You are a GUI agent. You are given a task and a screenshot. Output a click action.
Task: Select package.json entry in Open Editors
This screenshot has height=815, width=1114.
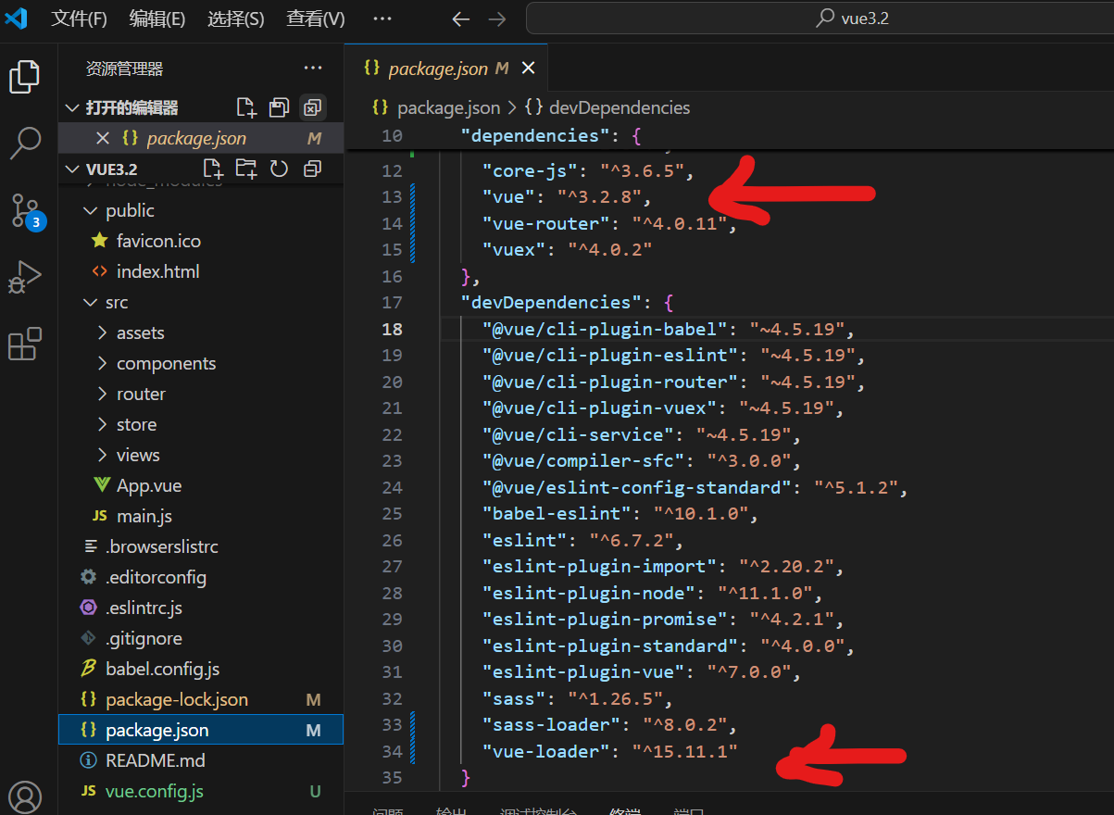tap(201, 139)
